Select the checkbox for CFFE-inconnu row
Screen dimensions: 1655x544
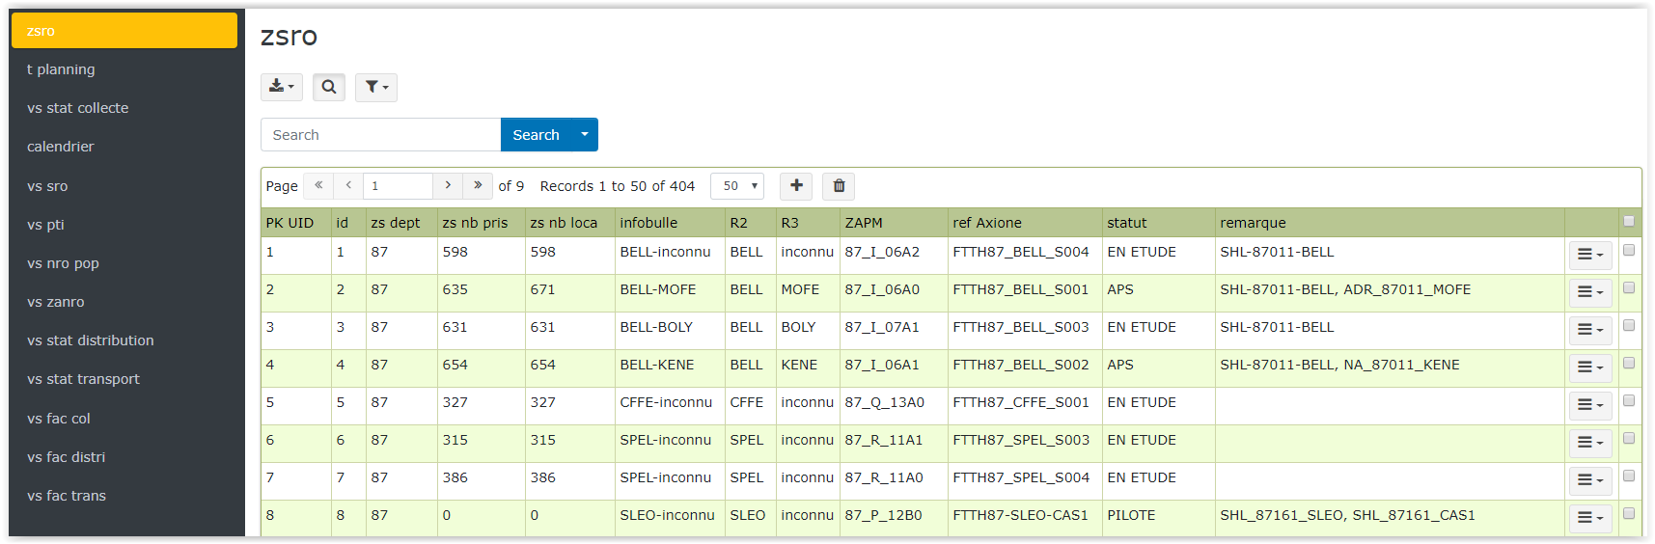pos(1629,400)
